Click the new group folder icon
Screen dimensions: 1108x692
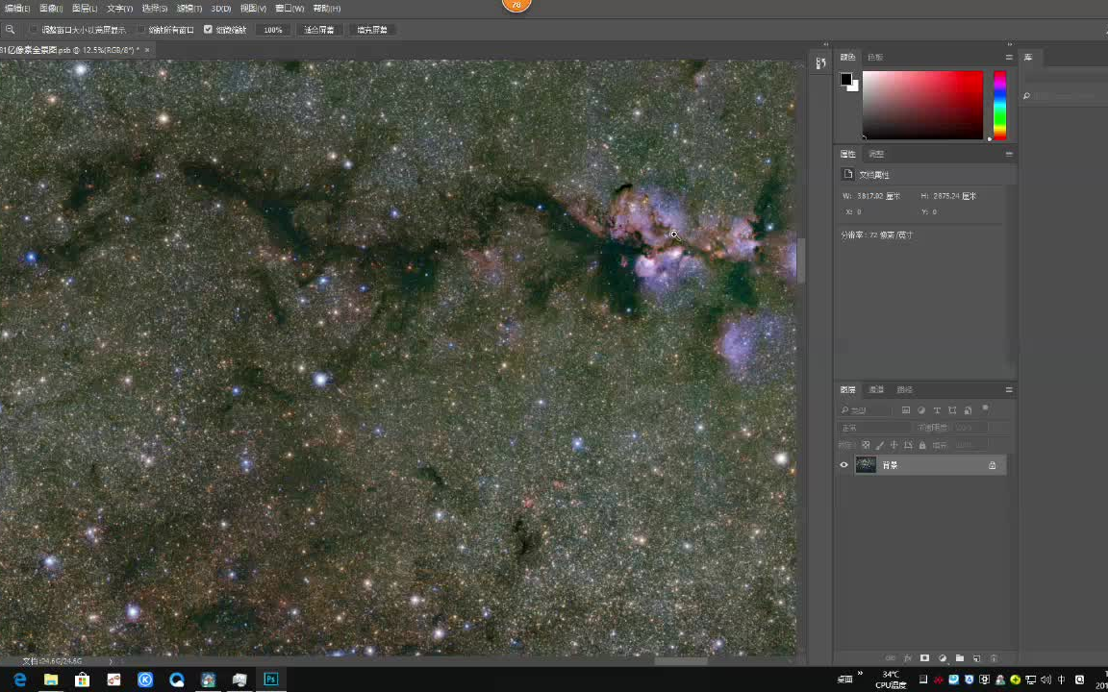click(x=959, y=658)
